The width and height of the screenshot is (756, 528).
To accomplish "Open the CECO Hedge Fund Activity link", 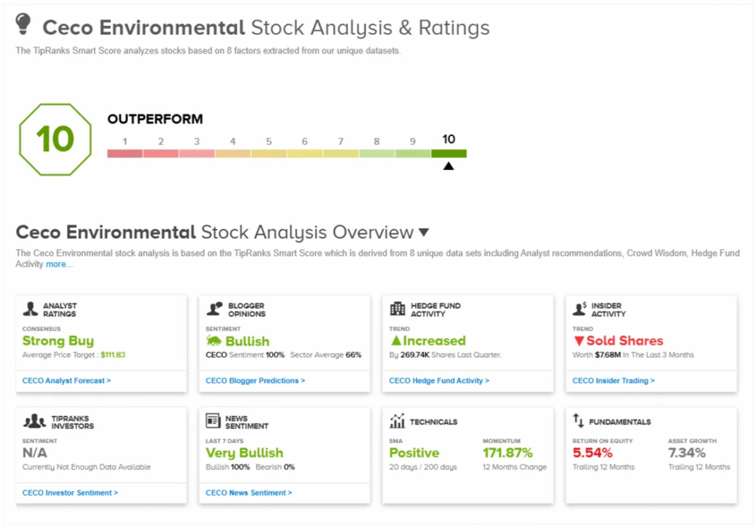I will 439,381.
